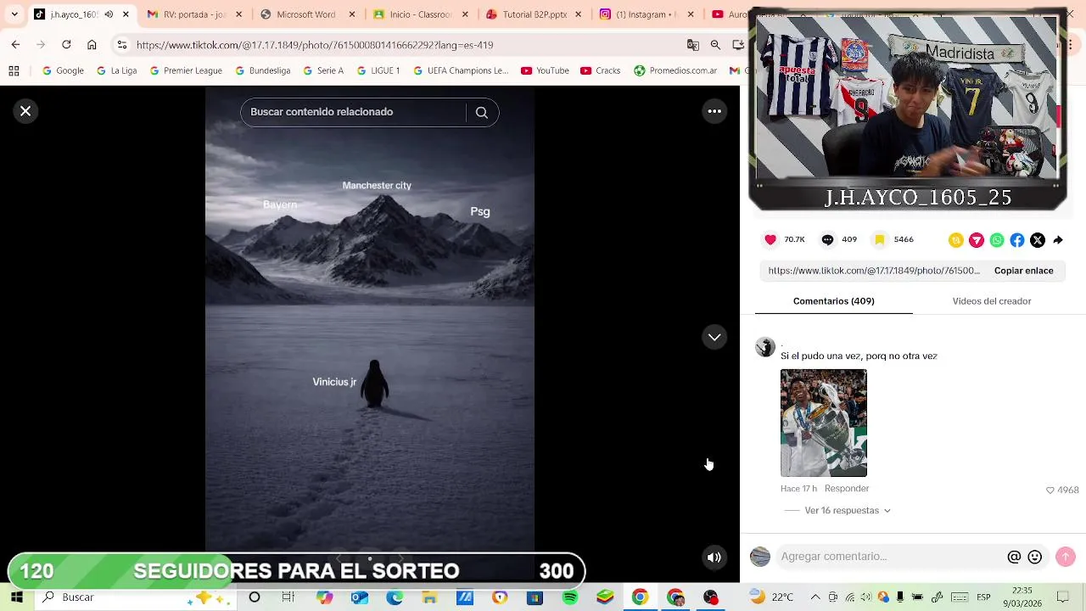Open notifications center on taskbar

[1063, 597]
